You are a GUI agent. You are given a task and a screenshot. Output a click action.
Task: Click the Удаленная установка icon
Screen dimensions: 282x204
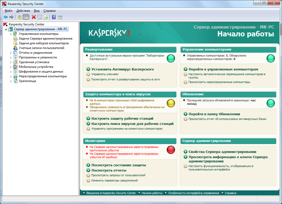click(16, 62)
